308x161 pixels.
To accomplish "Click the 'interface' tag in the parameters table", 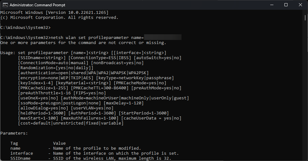I will tap(22, 153).
